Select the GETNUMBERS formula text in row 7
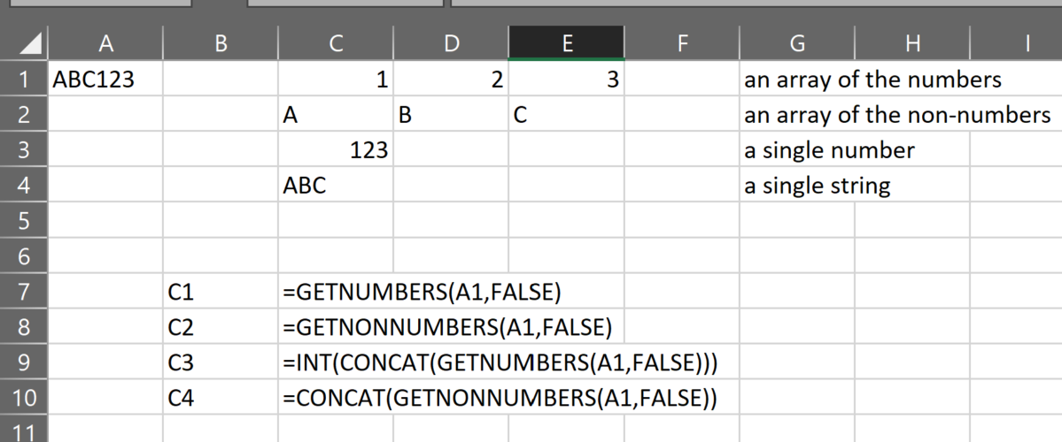 (422, 292)
